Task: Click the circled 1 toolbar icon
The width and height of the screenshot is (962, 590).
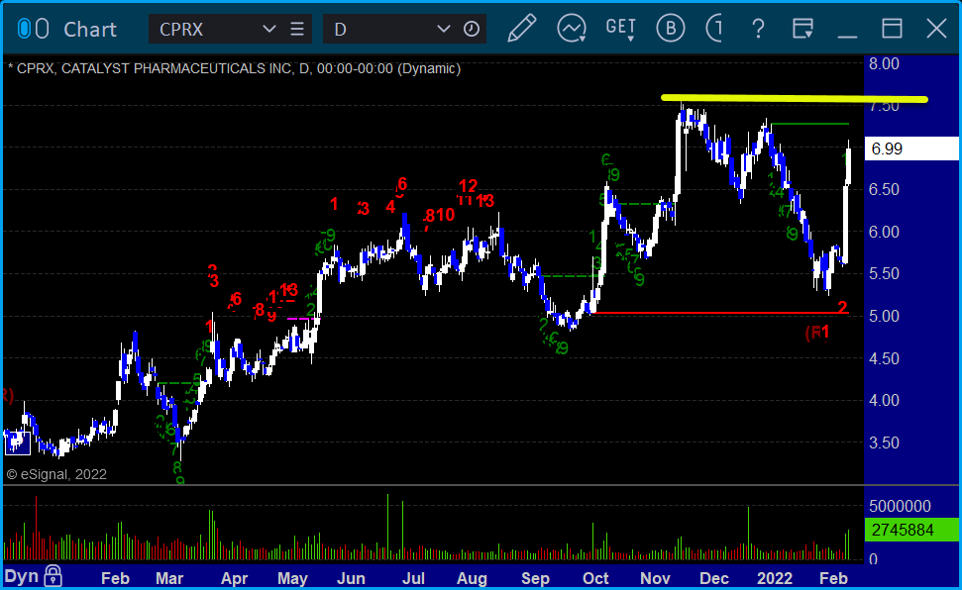Action: [x=714, y=29]
